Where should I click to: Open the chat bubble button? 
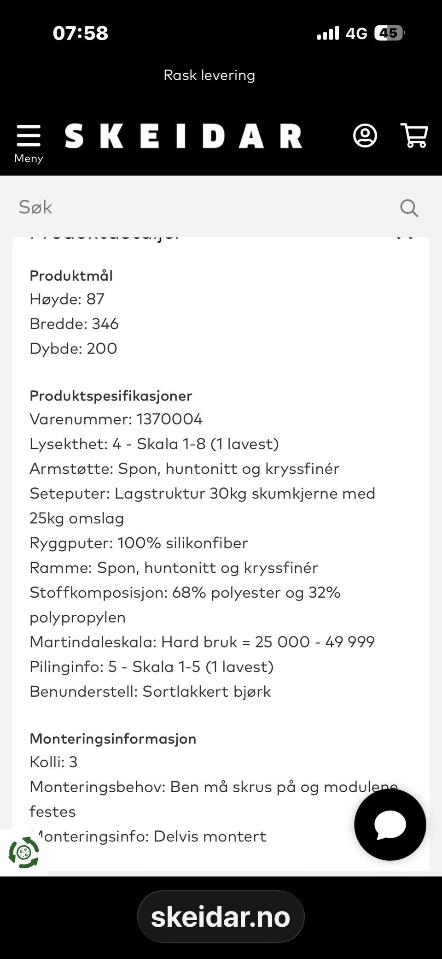tap(390, 824)
